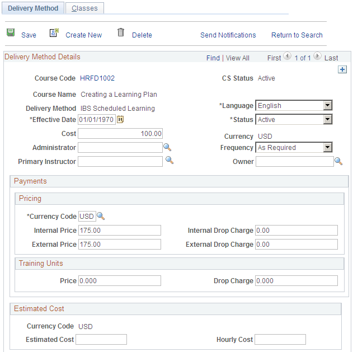Select the Delivery Method tab
The image size is (353, 352).
[33, 8]
